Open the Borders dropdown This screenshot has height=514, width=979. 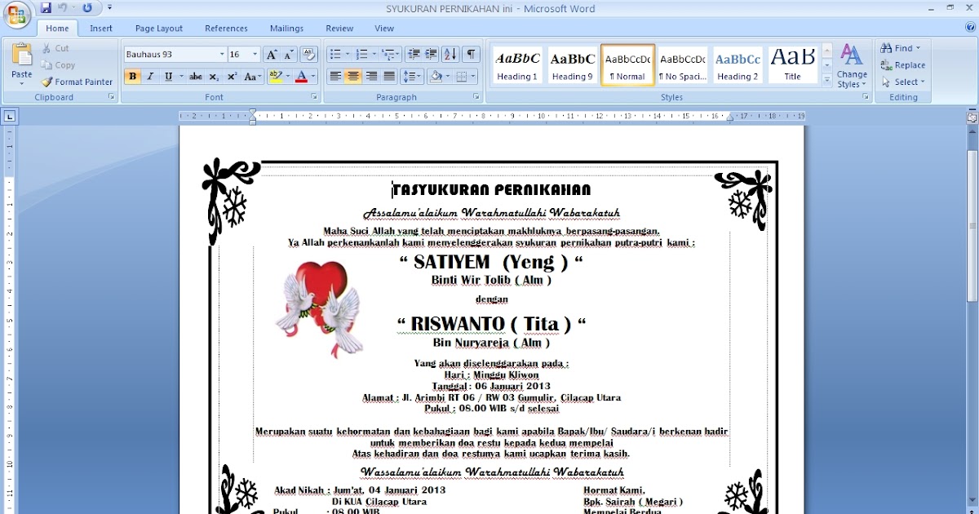point(474,77)
